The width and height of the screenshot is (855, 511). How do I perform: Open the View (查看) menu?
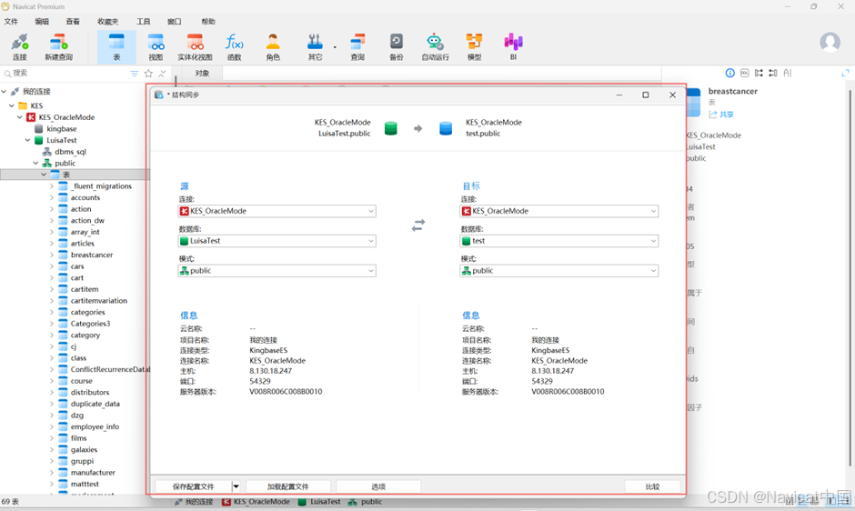(73, 22)
